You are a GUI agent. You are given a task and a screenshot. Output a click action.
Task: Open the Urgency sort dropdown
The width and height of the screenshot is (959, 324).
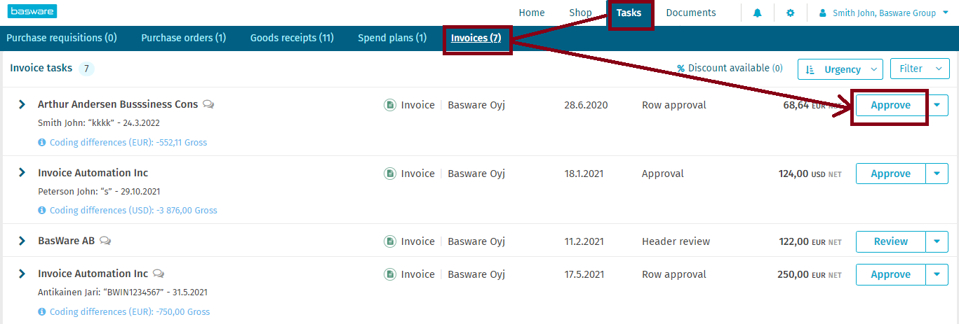(840, 69)
